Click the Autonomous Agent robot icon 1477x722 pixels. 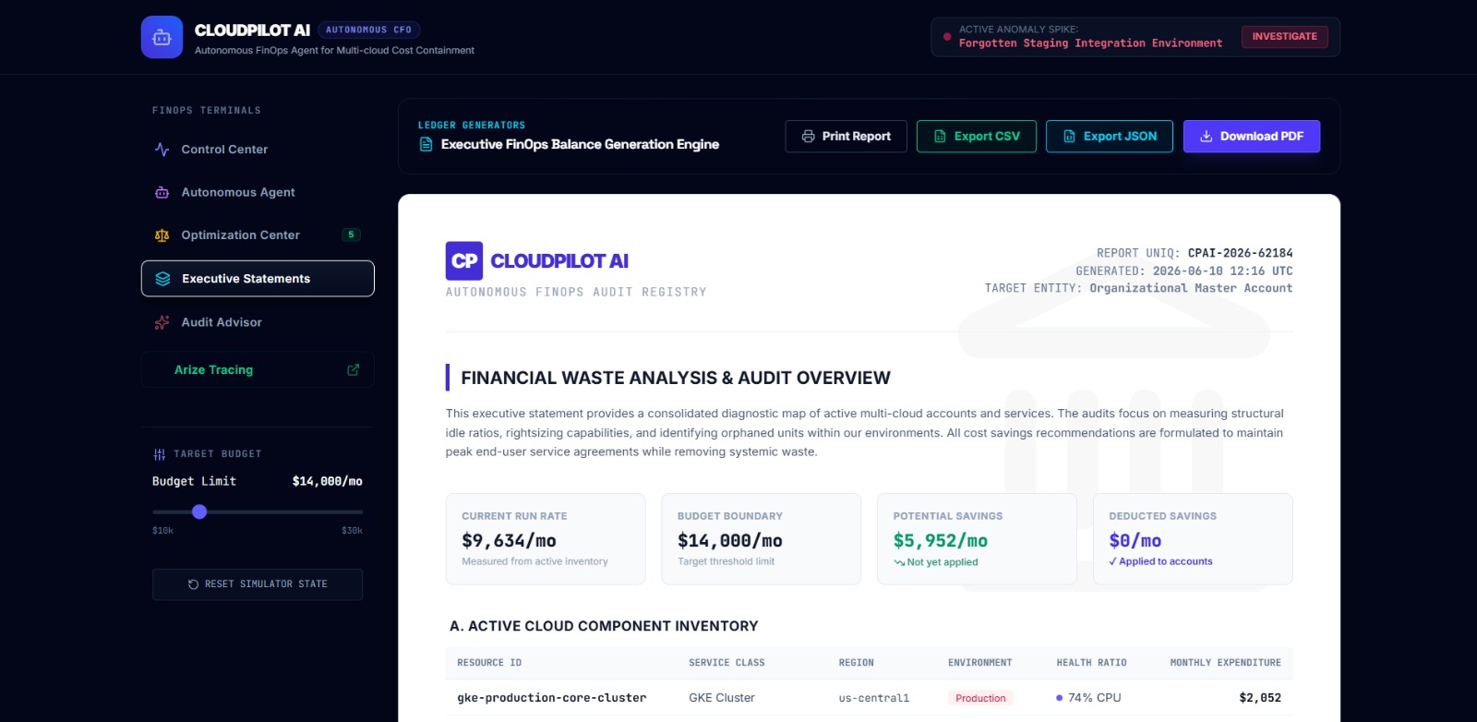[x=162, y=192]
